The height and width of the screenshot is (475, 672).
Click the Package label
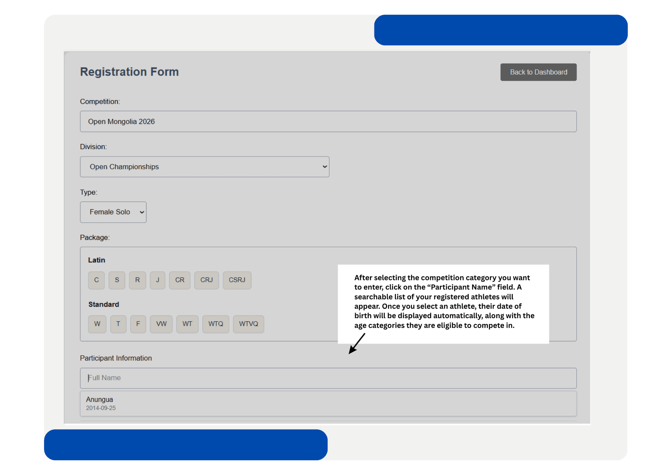coord(95,237)
